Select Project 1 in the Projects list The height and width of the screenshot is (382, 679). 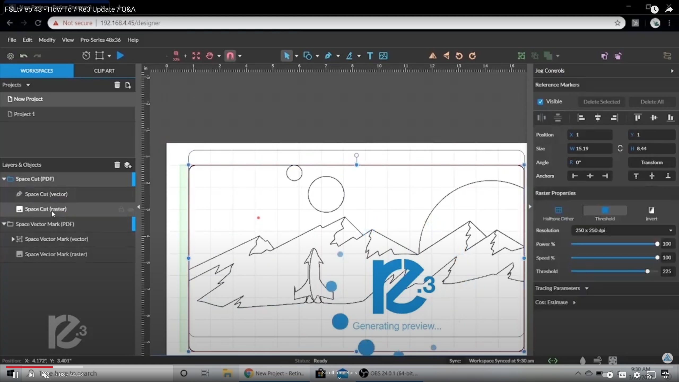[x=25, y=114]
